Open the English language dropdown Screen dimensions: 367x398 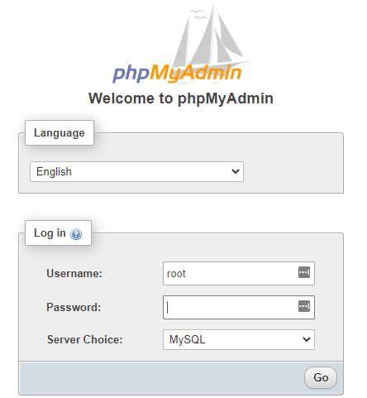pyautogui.click(x=136, y=172)
